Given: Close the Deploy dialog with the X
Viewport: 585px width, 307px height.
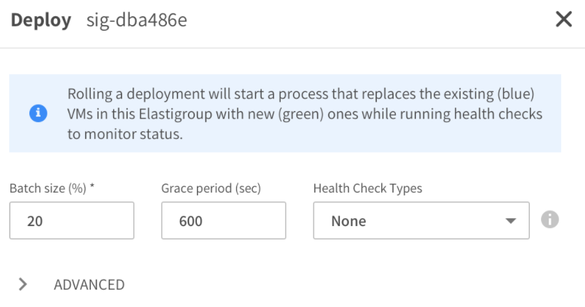Looking at the screenshot, I should (x=563, y=20).
